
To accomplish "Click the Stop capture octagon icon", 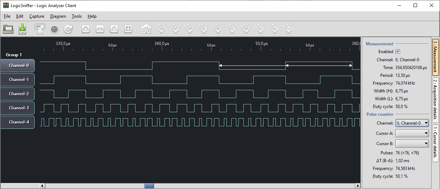I will [x=54, y=29].
